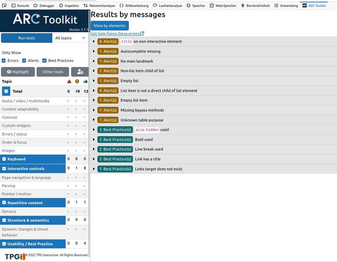Open the user settings icon button
337x262 pixels.
point(80,72)
